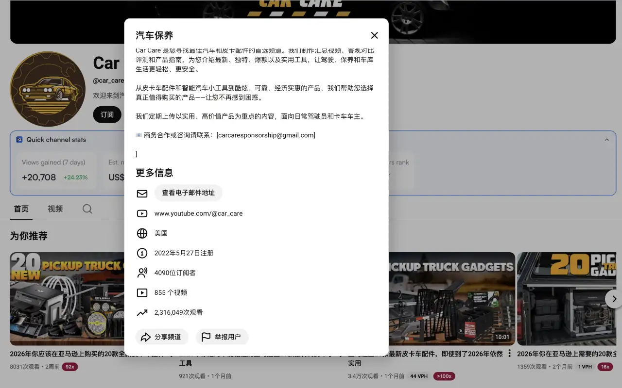Click the subscribers icon beside 4090位订阅者
This screenshot has height=388, width=622.
[142, 273]
